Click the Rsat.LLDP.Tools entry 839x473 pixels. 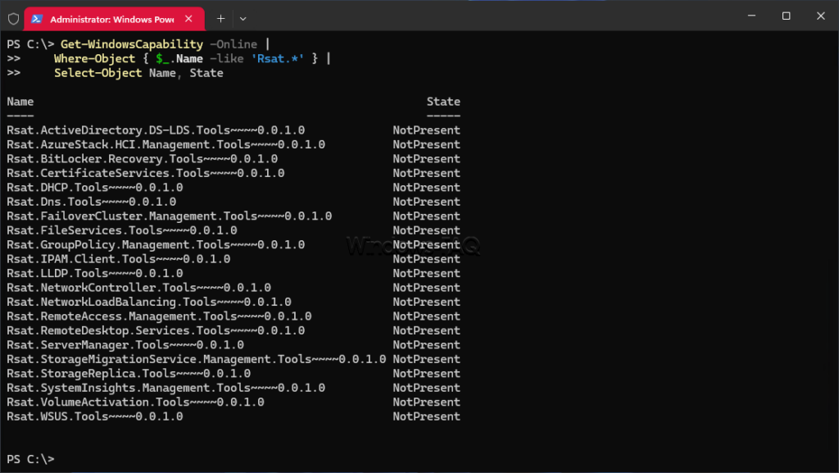coord(95,274)
